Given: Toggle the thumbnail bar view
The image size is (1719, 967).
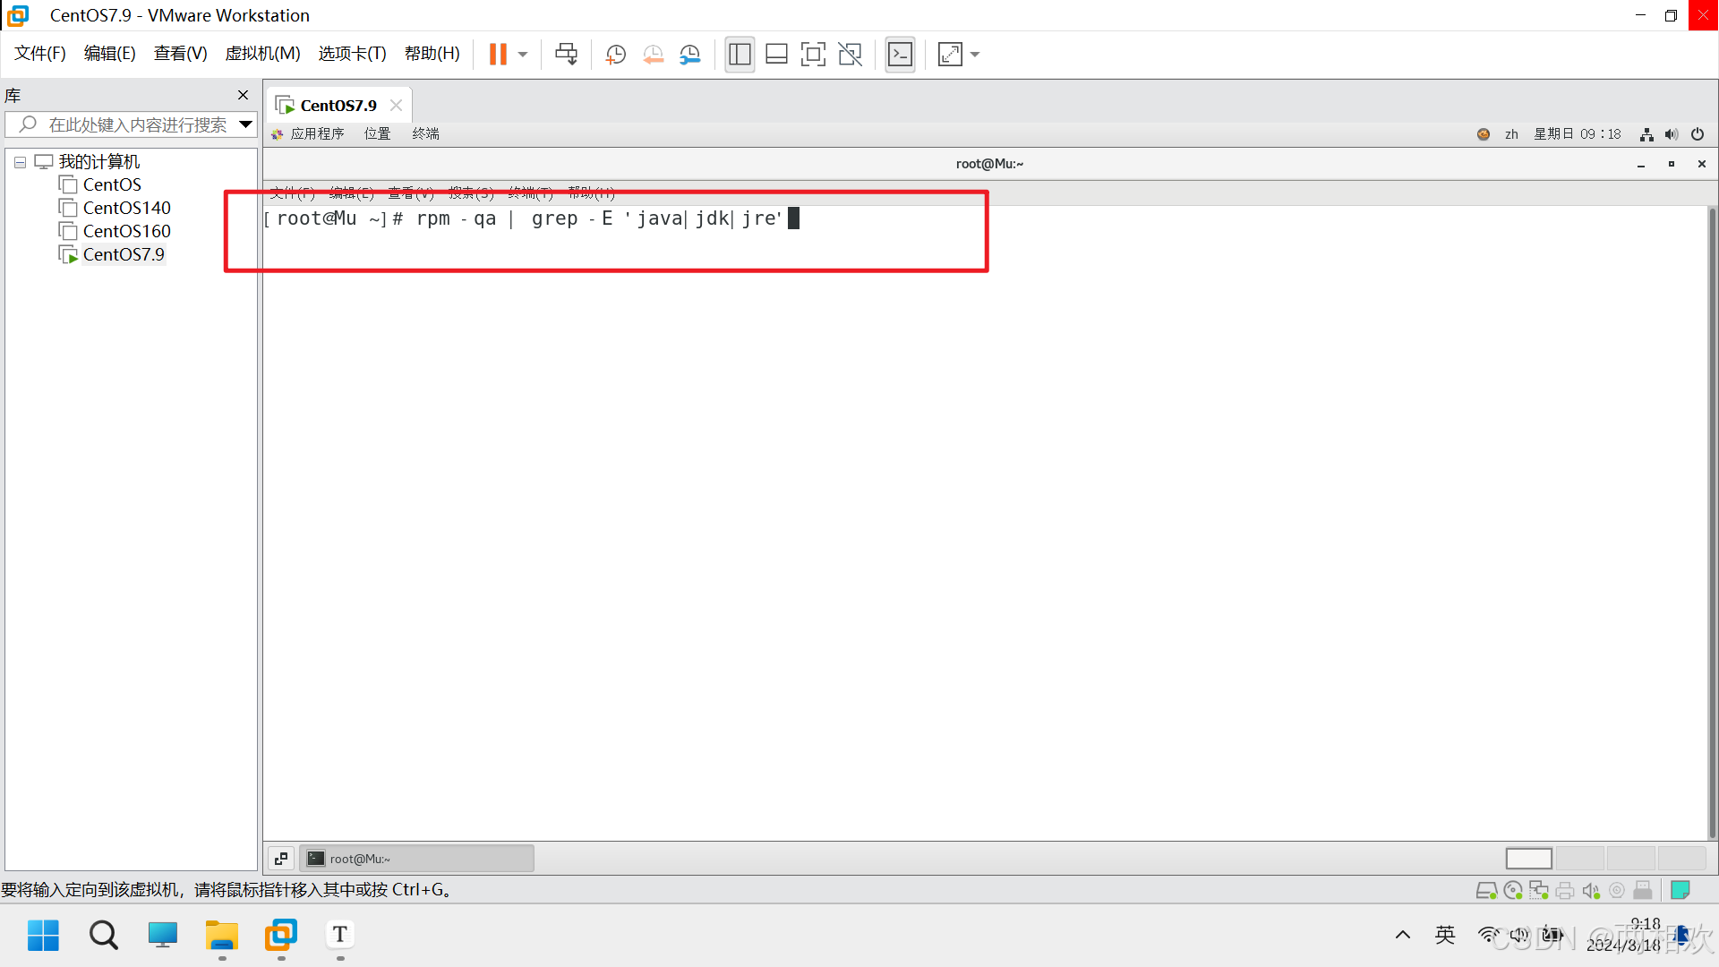Looking at the screenshot, I should point(776,55).
